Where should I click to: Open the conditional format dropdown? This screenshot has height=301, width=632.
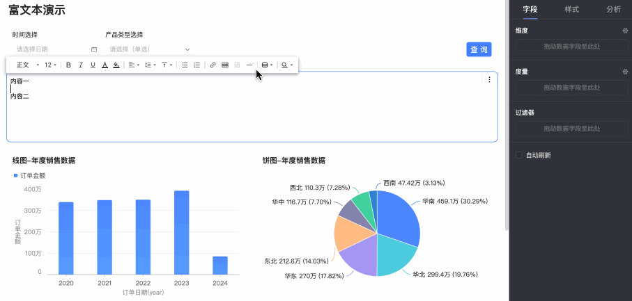(x=287, y=65)
